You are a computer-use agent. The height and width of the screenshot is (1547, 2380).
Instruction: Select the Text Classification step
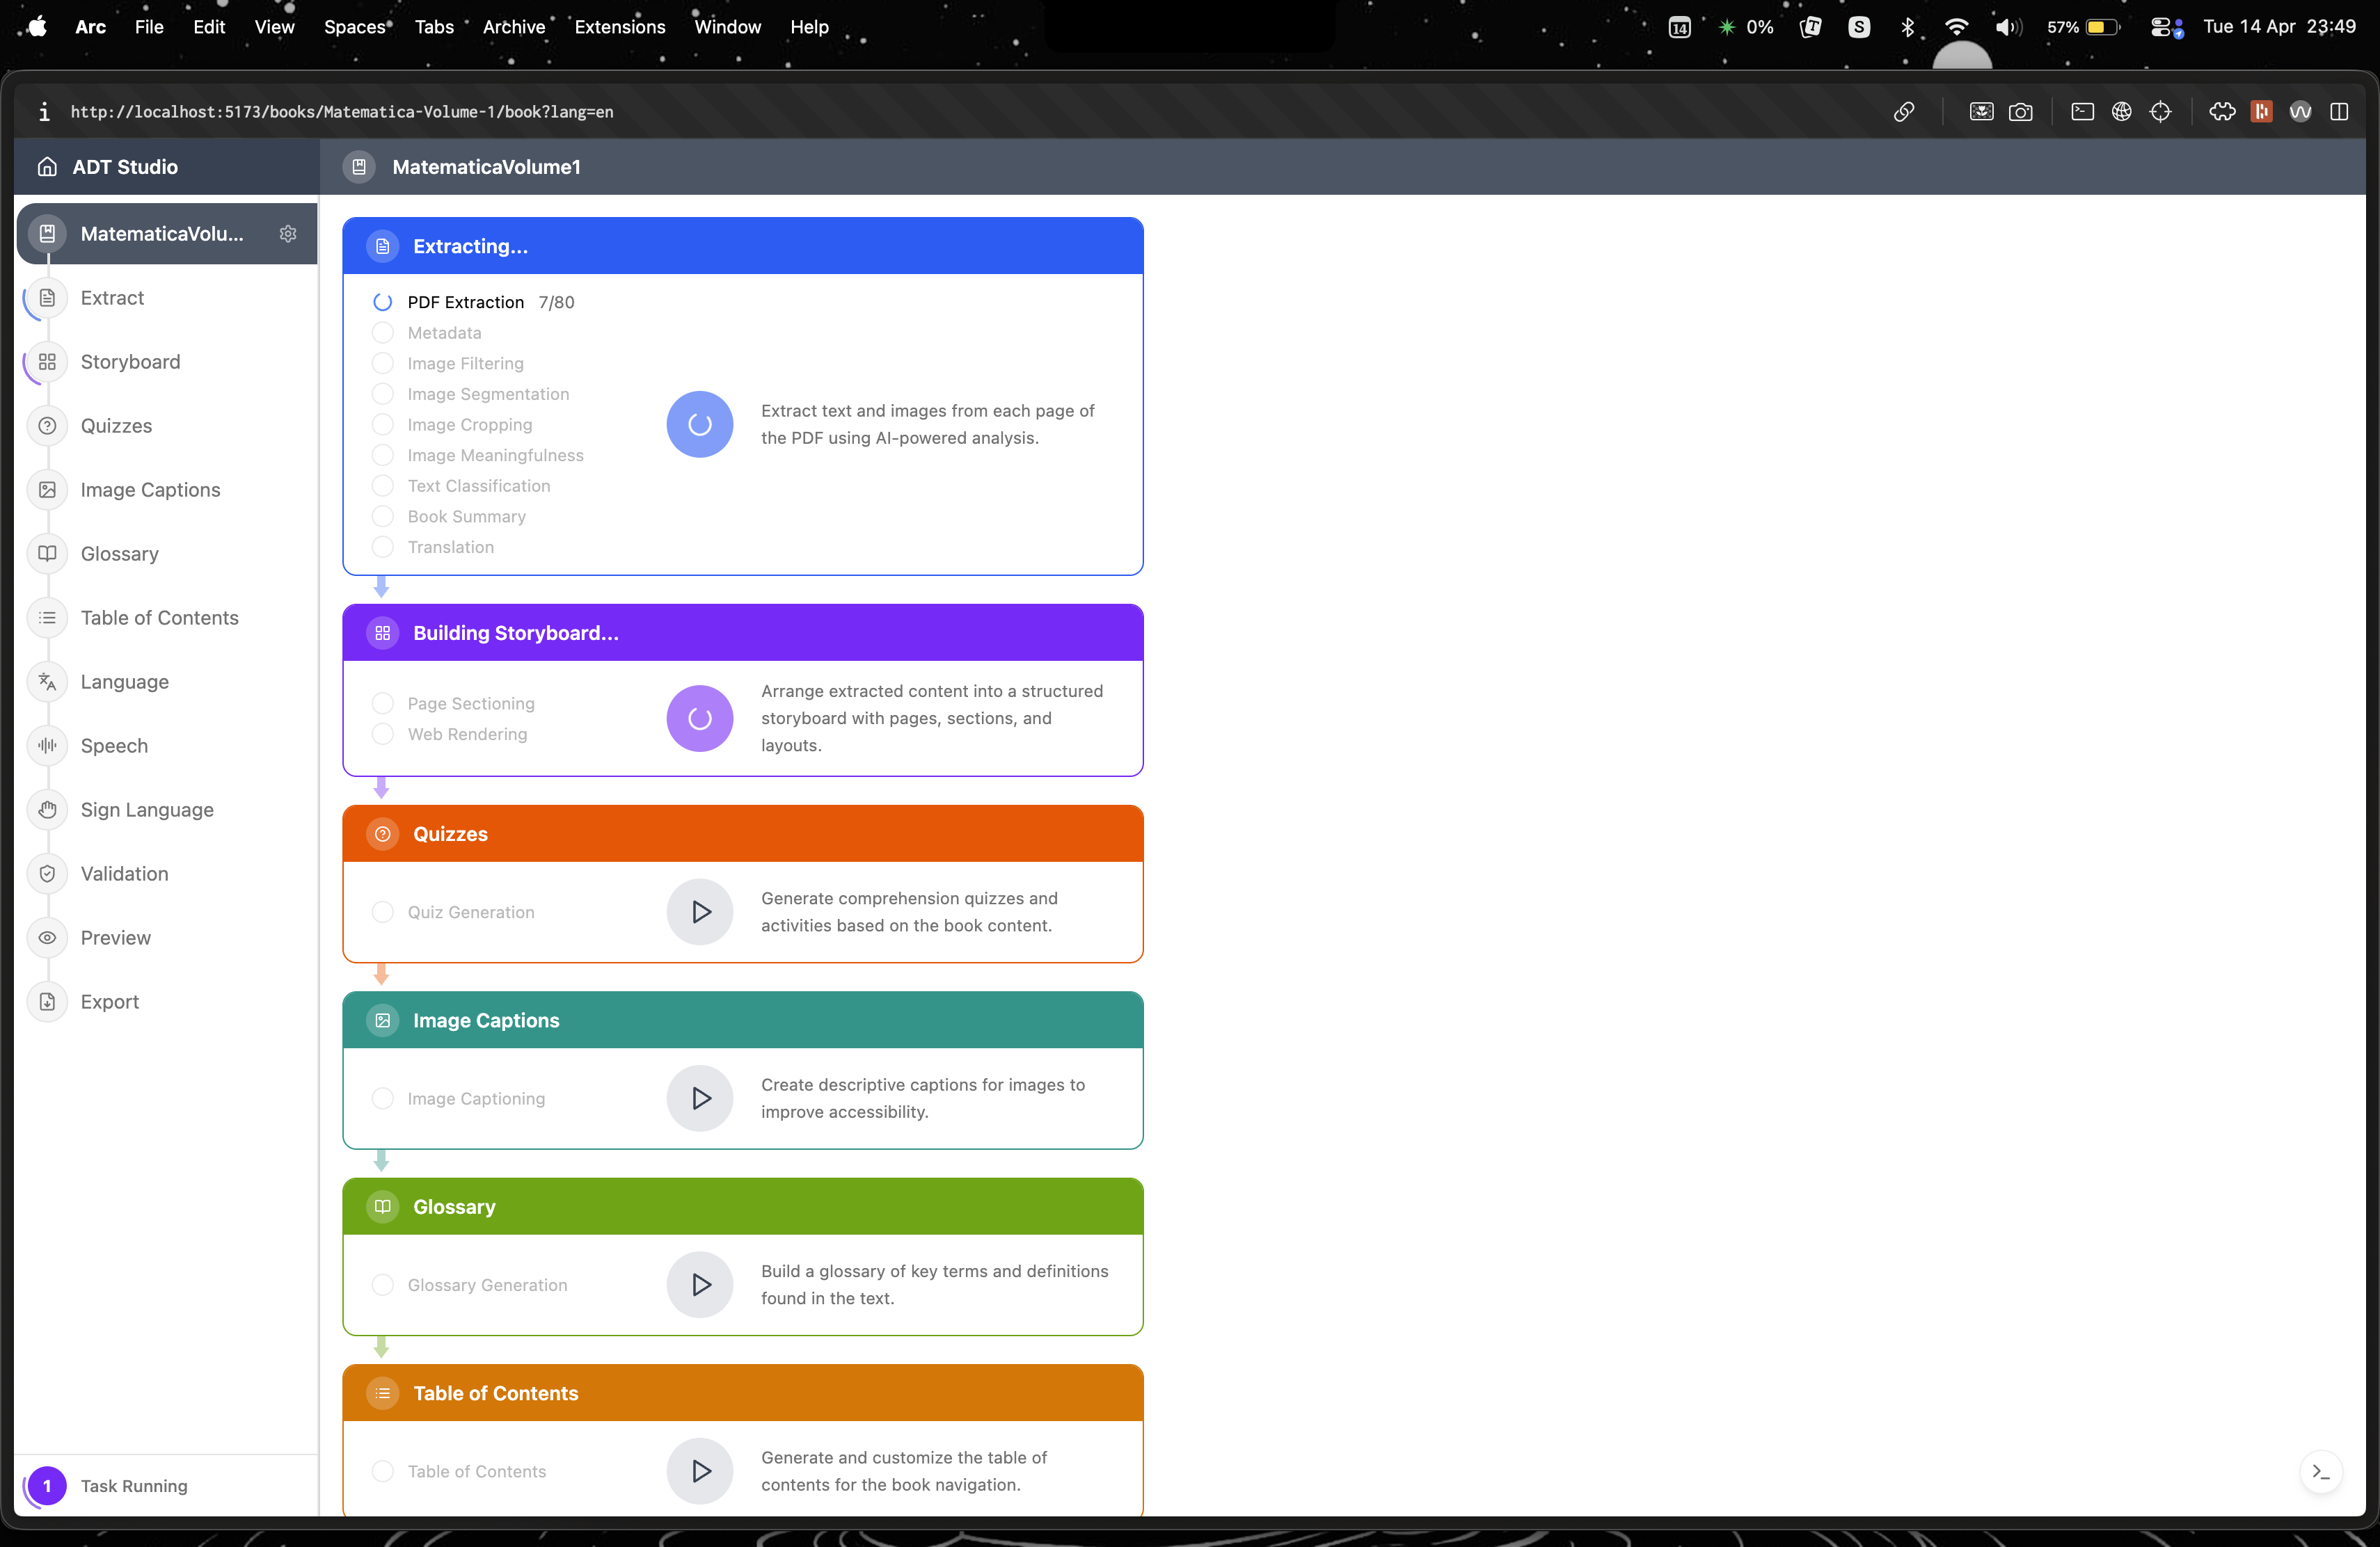coord(461,486)
